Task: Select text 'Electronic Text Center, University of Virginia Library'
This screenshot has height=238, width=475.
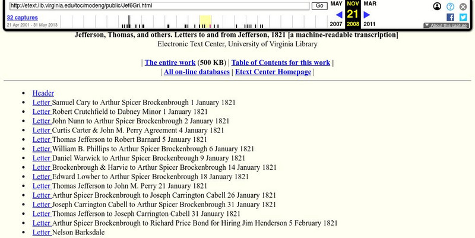Action: 237,44
